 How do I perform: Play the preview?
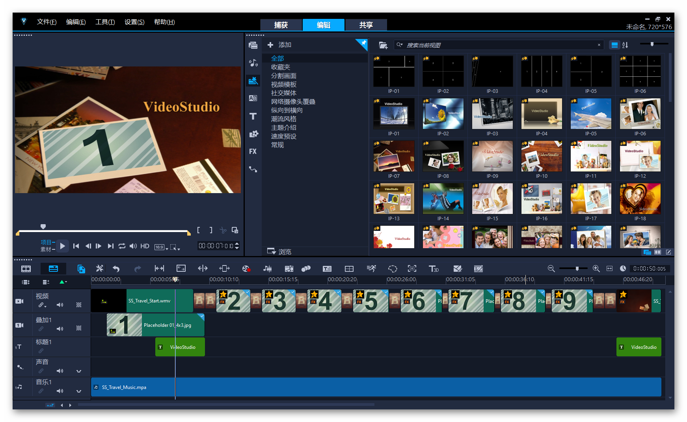pyautogui.click(x=62, y=246)
